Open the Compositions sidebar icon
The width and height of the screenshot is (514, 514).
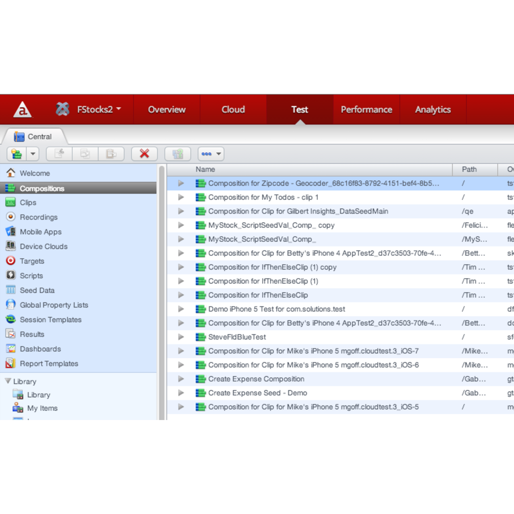click(10, 188)
